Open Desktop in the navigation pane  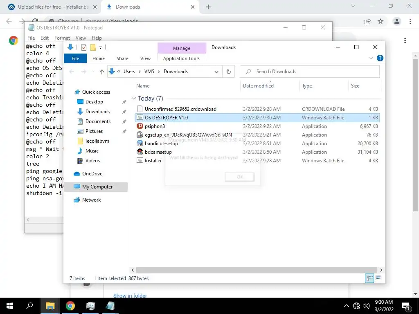94,102
